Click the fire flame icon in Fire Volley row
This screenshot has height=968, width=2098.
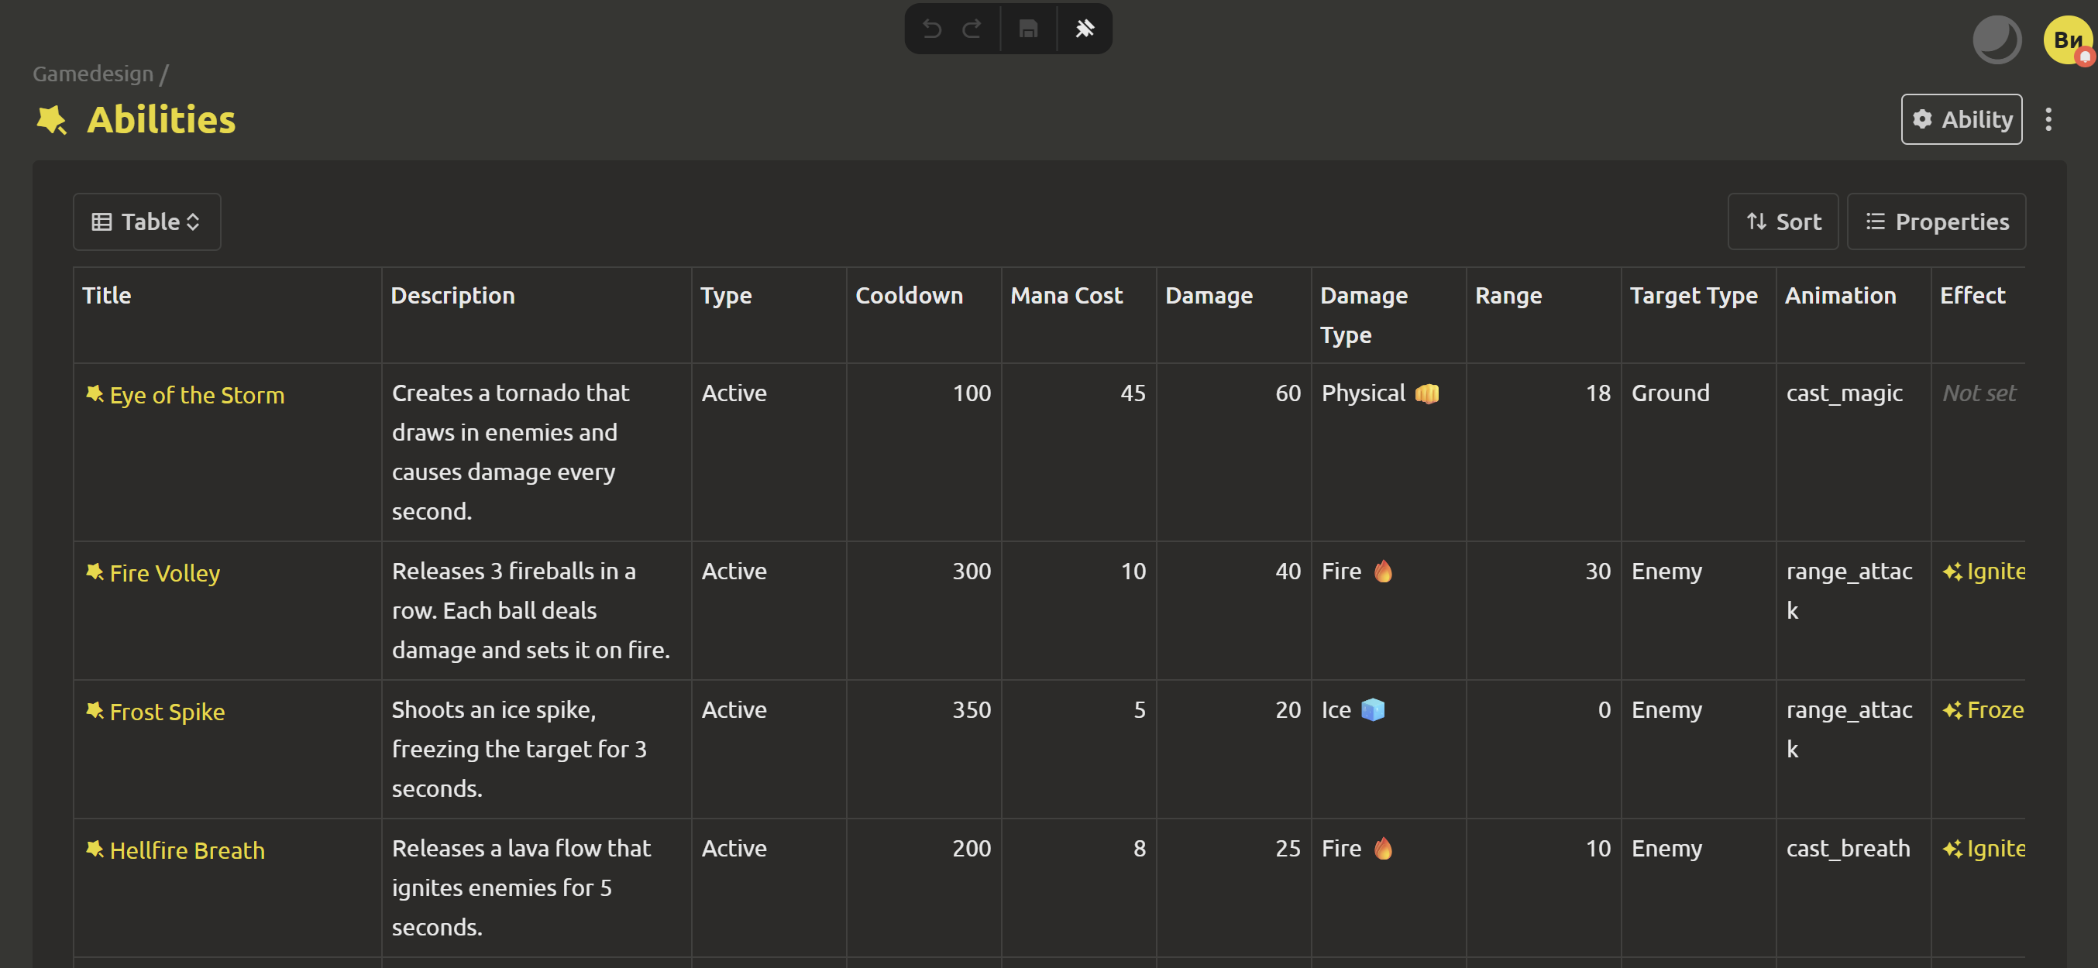pos(1383,572)
